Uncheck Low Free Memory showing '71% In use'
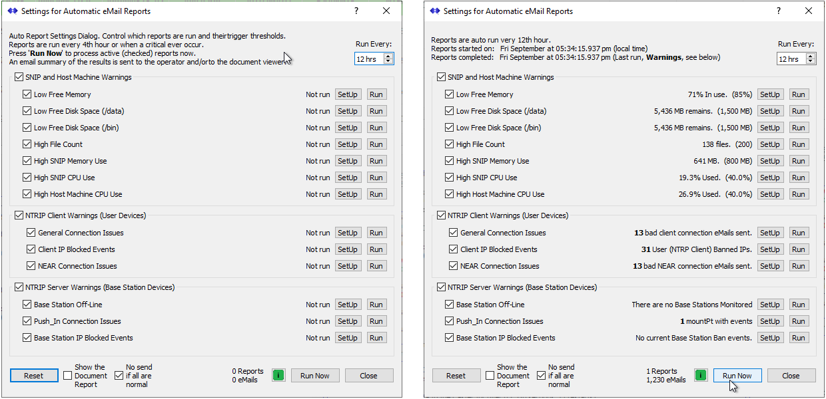This screenshot has height=399, width=826. click(450, 94)
